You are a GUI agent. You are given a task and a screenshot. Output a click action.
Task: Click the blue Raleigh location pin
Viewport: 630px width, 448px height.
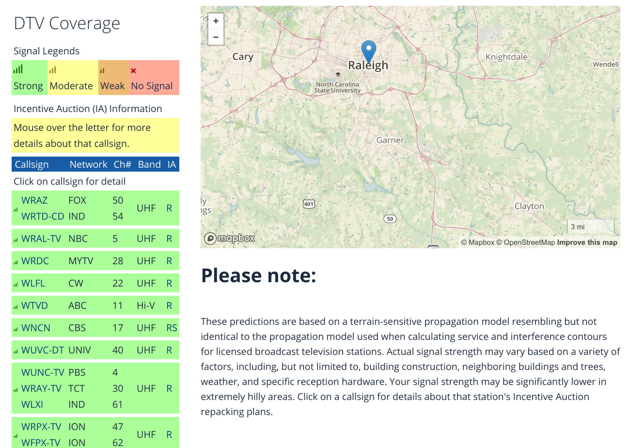pyautogui.click(x=369, y=50)
